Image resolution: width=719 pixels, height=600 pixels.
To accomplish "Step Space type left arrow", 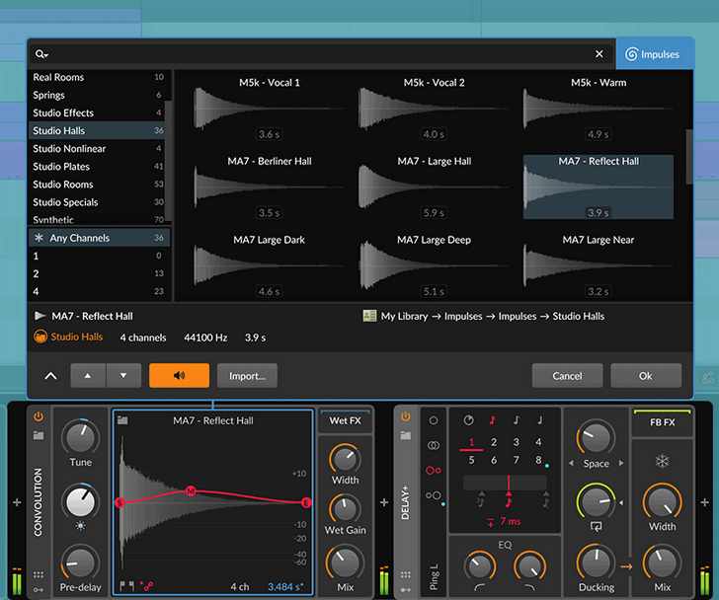I will pos(571,463).
